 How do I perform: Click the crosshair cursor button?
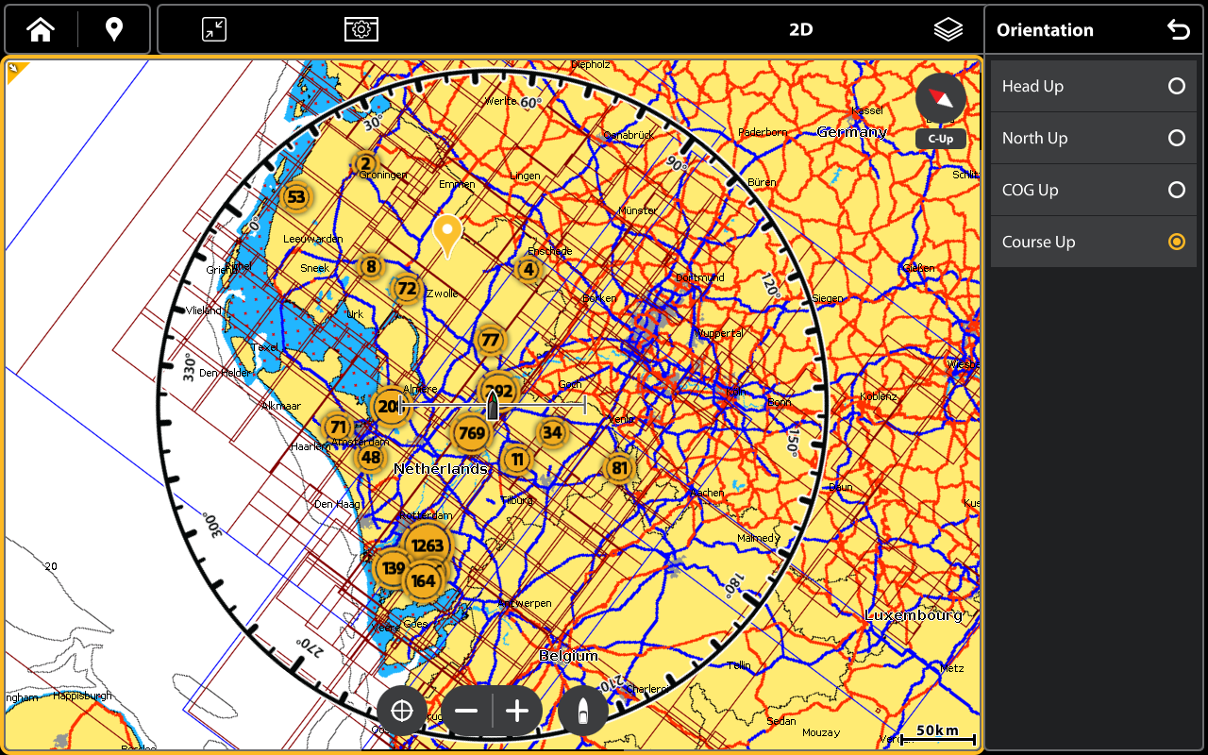[402, 712]
